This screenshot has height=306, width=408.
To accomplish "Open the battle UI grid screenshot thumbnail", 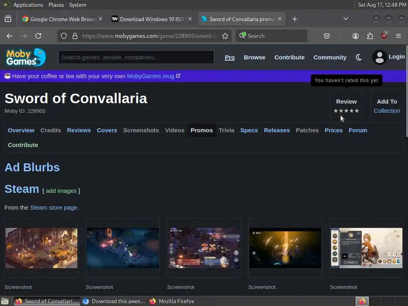I will [204, 248].
